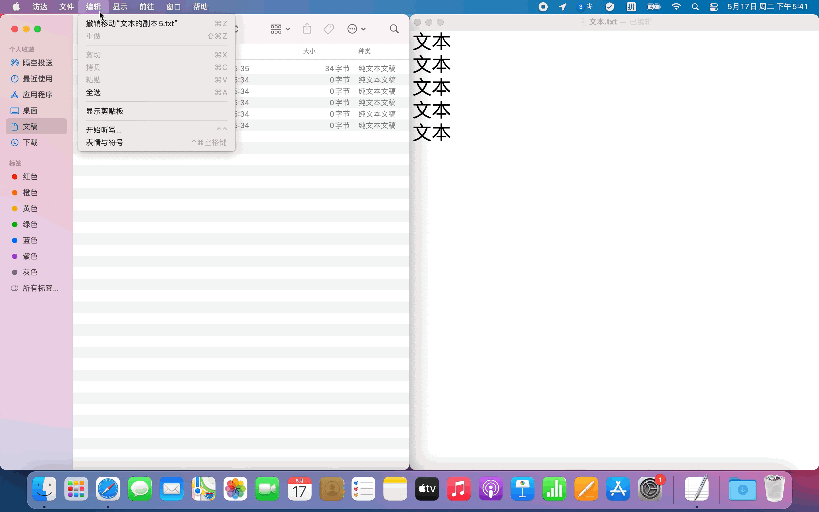The width and height of the screenshot is (819, 512).
Task: Open Control Center in menu bar
Action: pyautogui.click(x=714, y=7)
